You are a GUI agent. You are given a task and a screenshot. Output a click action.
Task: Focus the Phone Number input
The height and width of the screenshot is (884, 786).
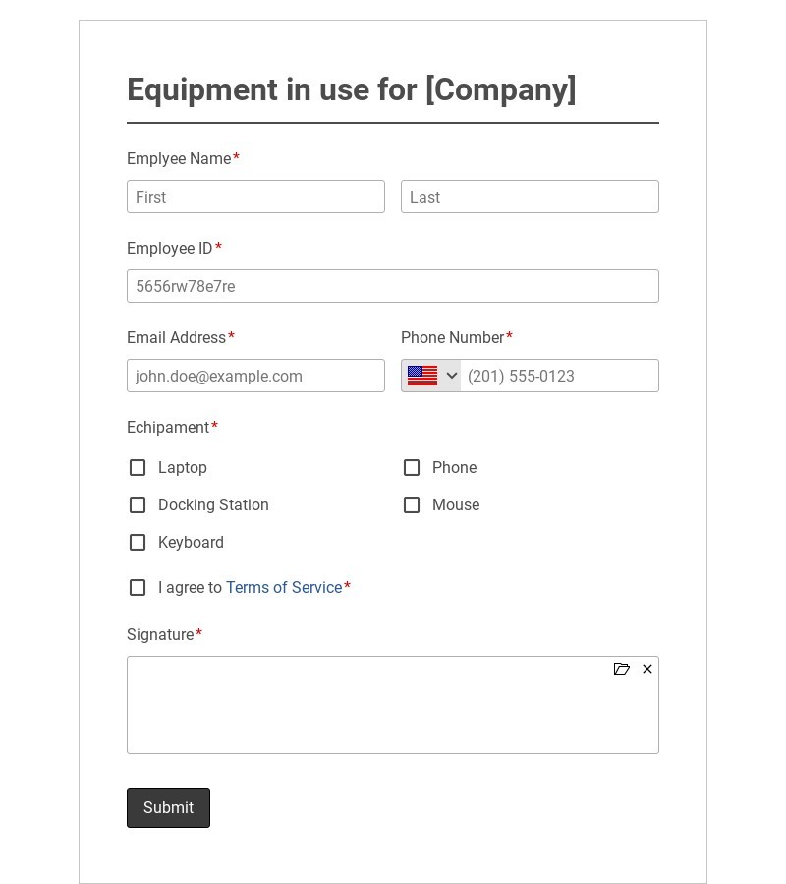(x=558, y=376)
